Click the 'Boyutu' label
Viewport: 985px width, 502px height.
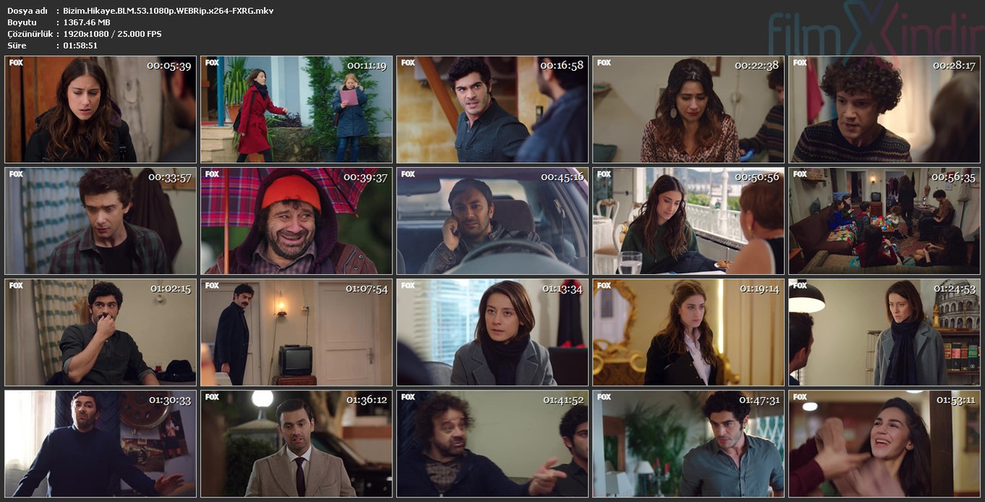(22, 22)
